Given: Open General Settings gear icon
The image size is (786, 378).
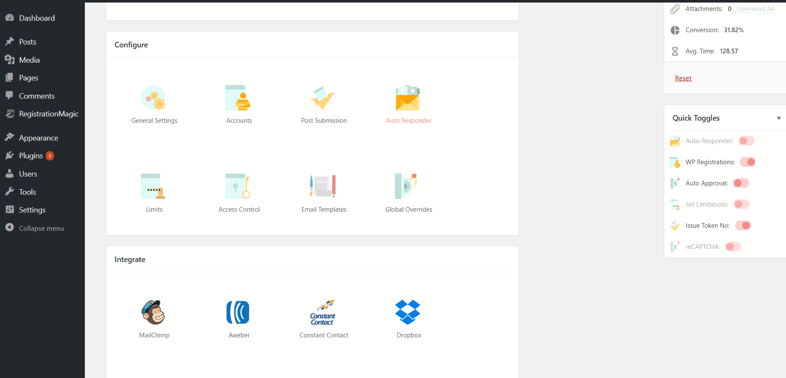Looking at the screenshot, I should pyautogui.click(x=154, y=98).
